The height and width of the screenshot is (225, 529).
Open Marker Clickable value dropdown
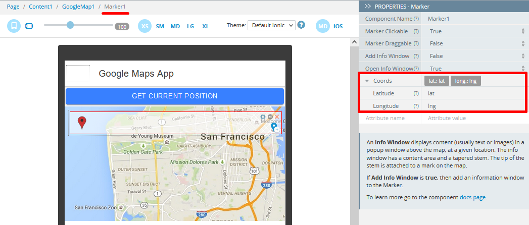[475, 31]
